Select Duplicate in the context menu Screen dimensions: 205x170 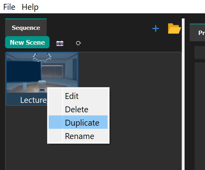pos(78,122)
